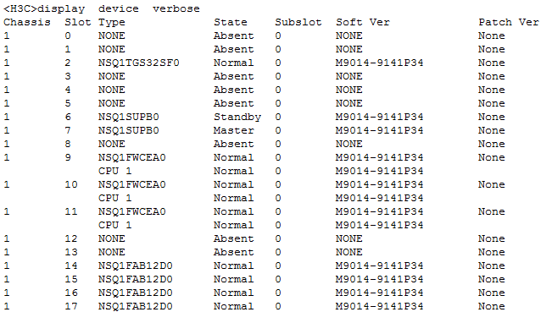Click the 'Master' state for slot 7

234,130
